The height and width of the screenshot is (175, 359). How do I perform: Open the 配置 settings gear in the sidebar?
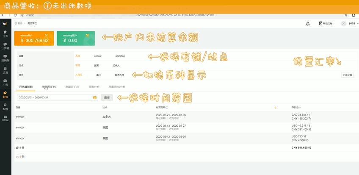click(x=5, y=106)
